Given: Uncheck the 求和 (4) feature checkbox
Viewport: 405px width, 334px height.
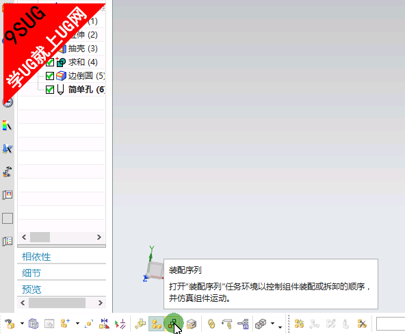Looking at the screenshot, I should coord(50,62).
